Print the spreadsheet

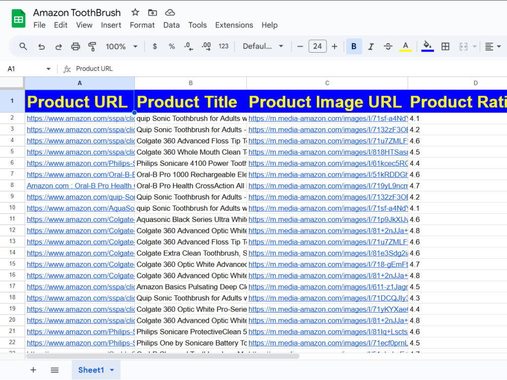point(76,46)
